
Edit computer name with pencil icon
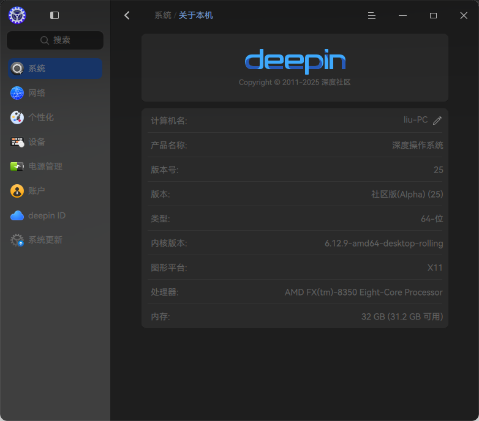[437, 121]
